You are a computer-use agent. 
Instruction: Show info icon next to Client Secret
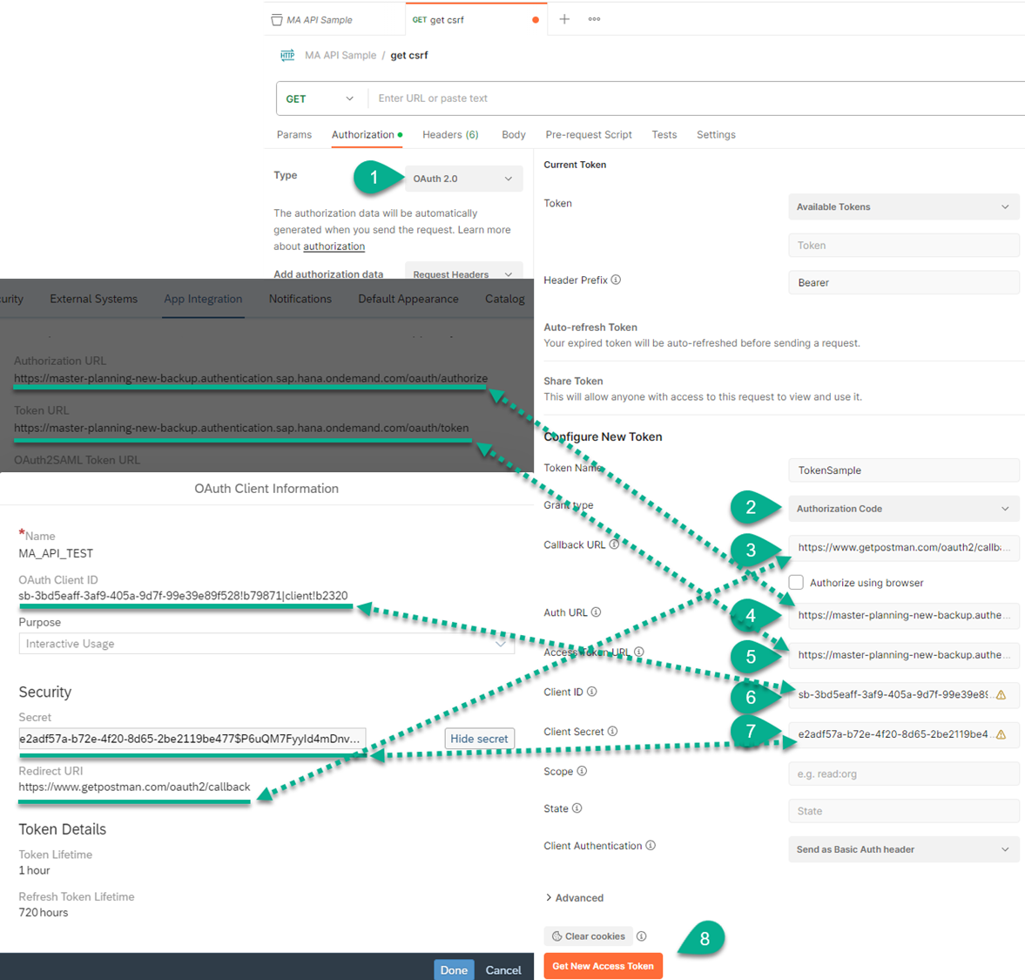click(x=612, y=731)
